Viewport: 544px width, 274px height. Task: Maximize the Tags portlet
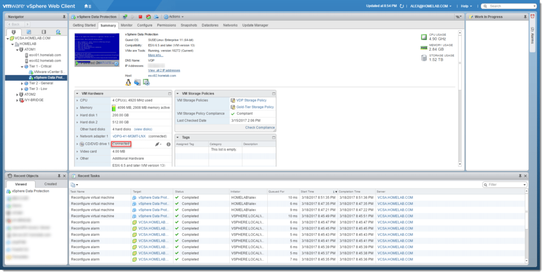274,138
